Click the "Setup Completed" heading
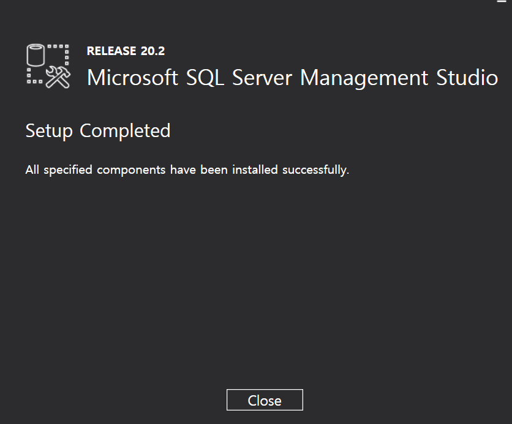 tap(97, 131)
